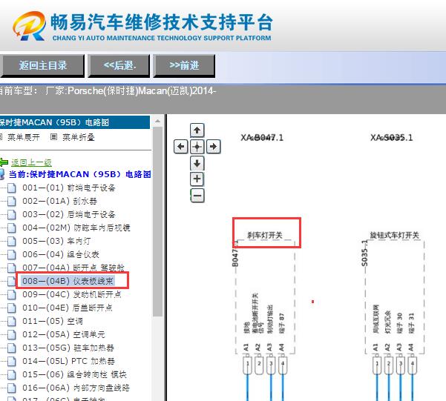Collapse the tree via 菜单折叠
Image resolution: width=446 pixels, height=401 pixels.
point(78,137)
